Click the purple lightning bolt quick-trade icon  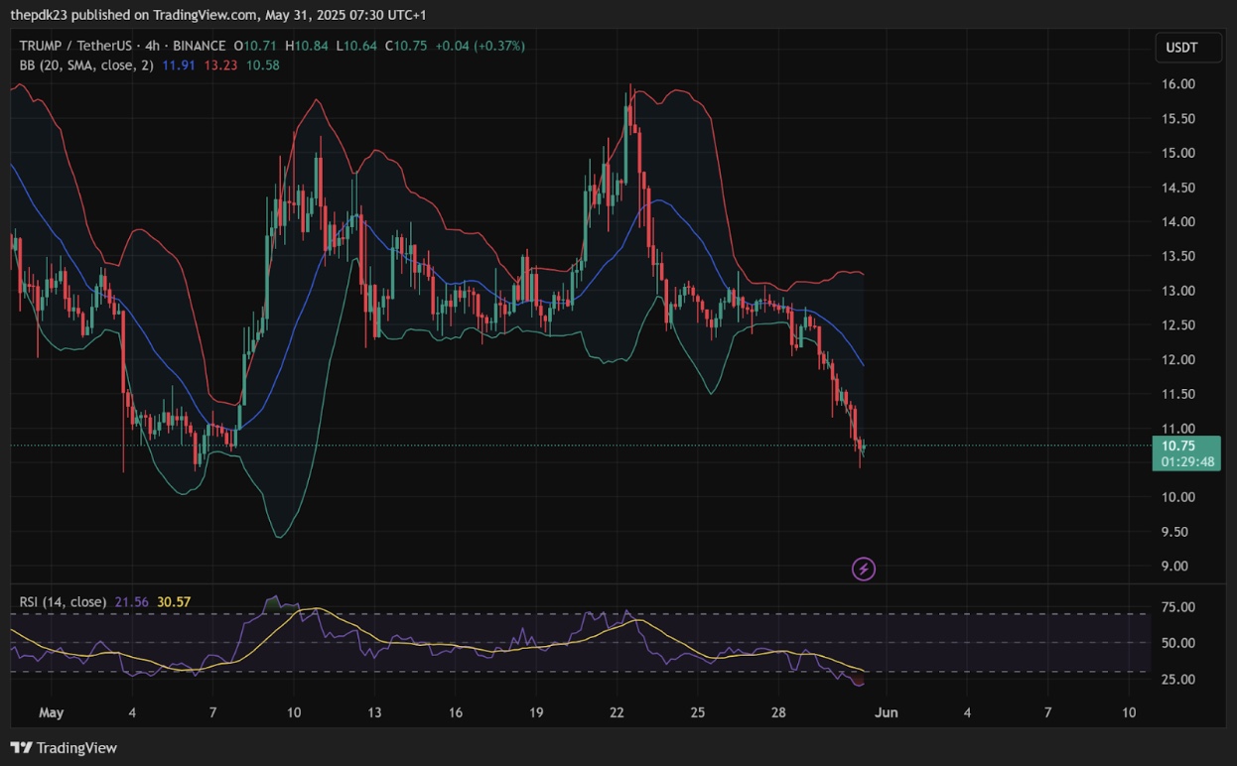coord(863,569)
